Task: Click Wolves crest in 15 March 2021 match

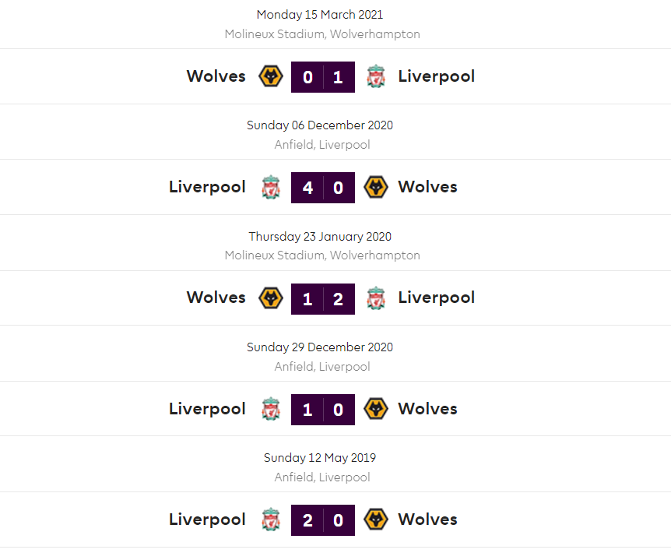Action: 270,76
